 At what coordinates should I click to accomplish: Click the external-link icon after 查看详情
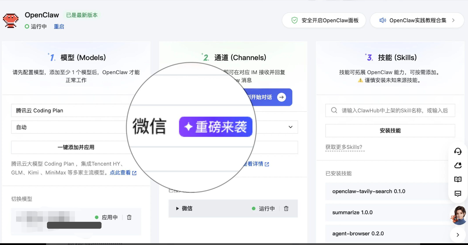coord(267,164)
